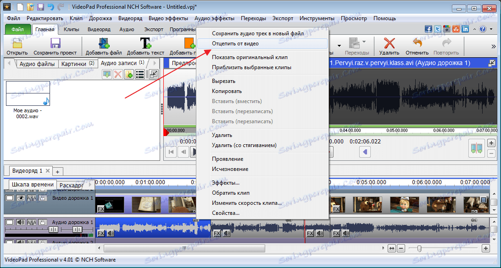Click the go-to-start playback button

tap(171, 152)
